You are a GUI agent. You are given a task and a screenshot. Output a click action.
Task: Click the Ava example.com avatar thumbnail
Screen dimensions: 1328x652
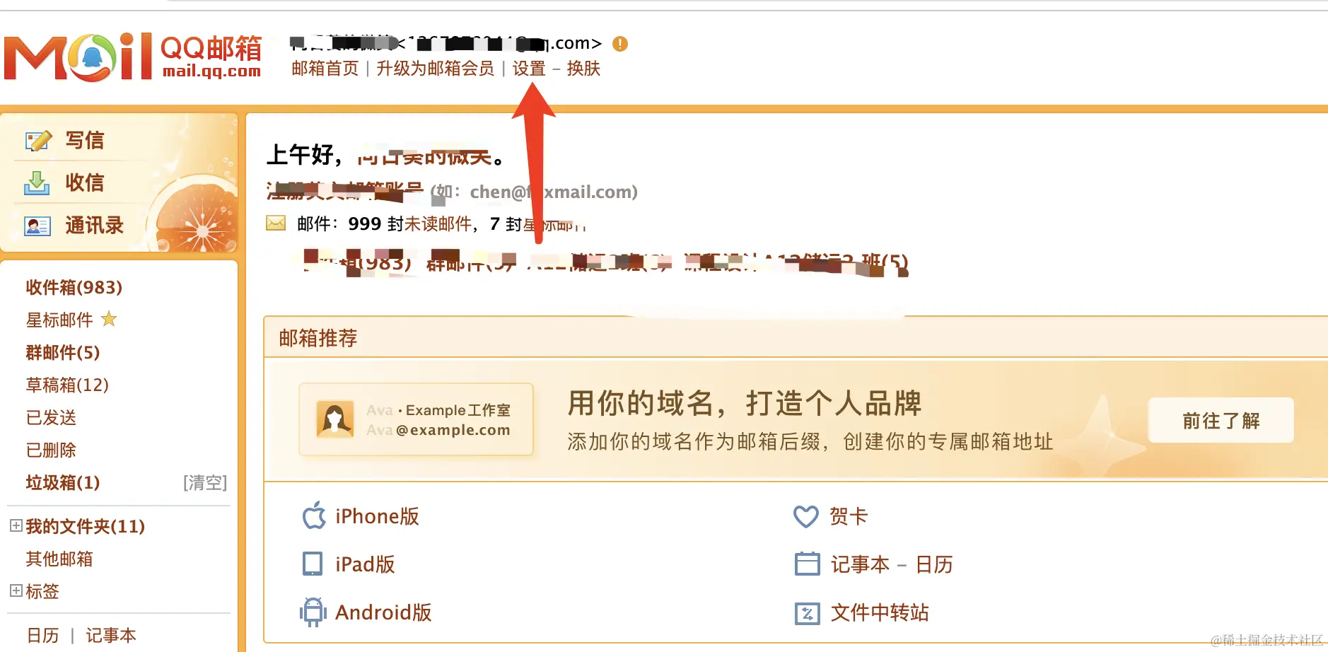[x=335, y=419]
